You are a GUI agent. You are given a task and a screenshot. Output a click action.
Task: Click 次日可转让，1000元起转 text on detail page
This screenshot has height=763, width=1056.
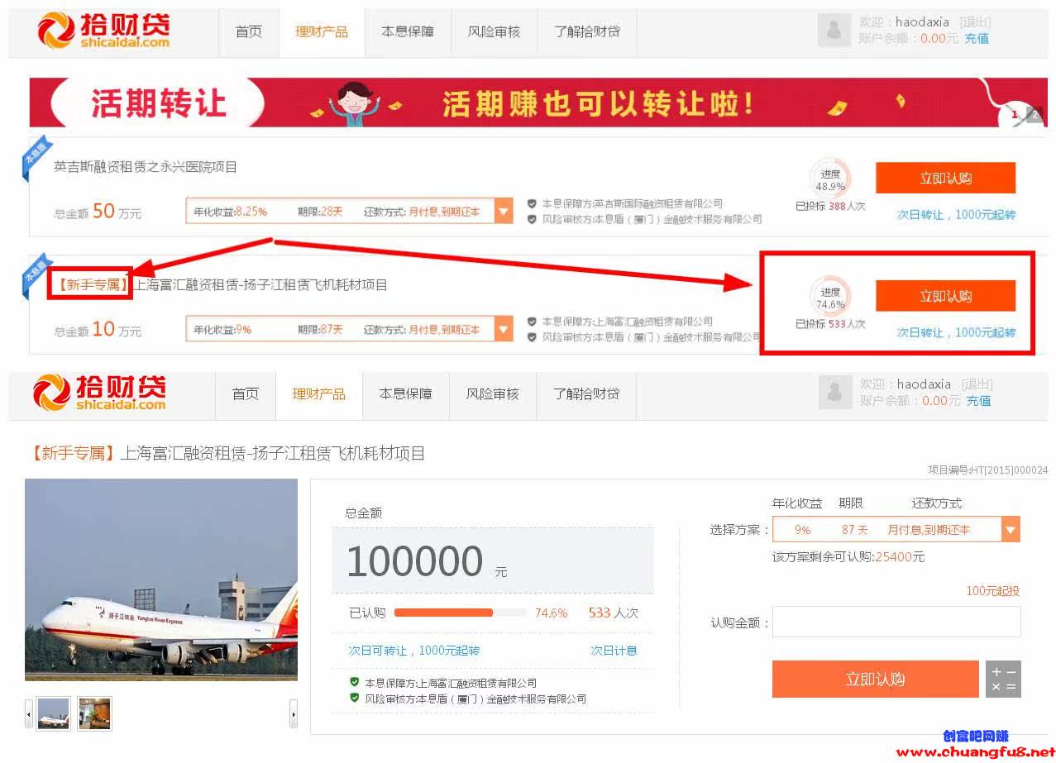[413, 651]
